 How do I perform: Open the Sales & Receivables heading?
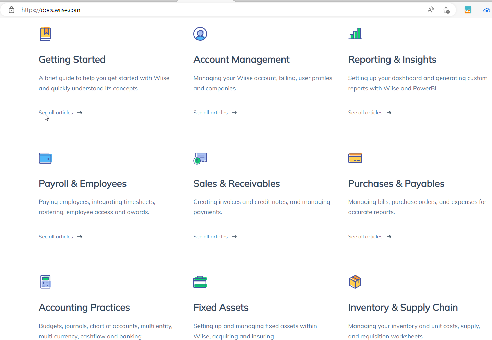[237, 184]
